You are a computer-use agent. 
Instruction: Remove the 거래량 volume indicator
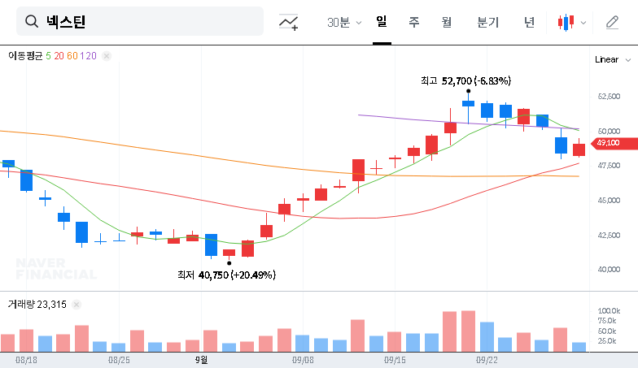[x=76, y=305]
